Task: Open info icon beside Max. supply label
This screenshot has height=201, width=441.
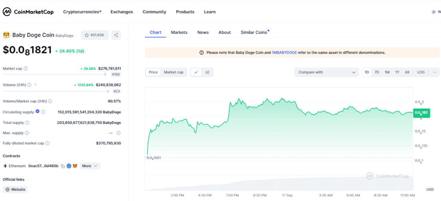Action: (26, 133)
